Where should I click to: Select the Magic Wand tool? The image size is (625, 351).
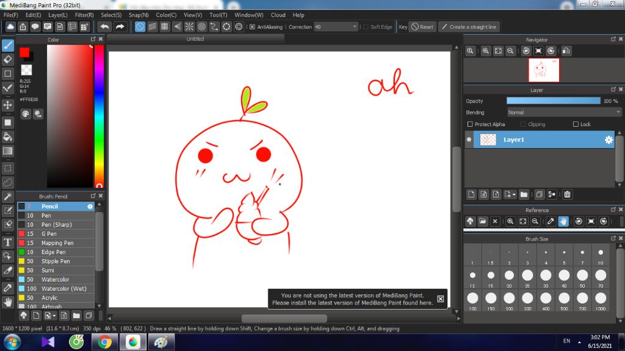pyautogui.click(x=7, y=197)
